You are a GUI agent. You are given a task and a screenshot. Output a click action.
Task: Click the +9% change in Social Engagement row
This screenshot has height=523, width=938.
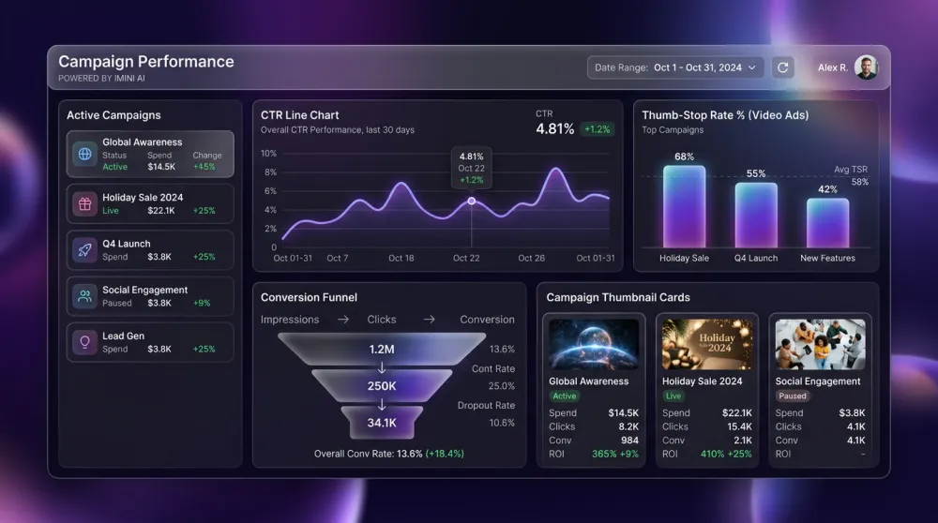pos(202,303)
